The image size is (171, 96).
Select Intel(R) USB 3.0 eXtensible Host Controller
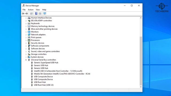(x=58, y=71)
